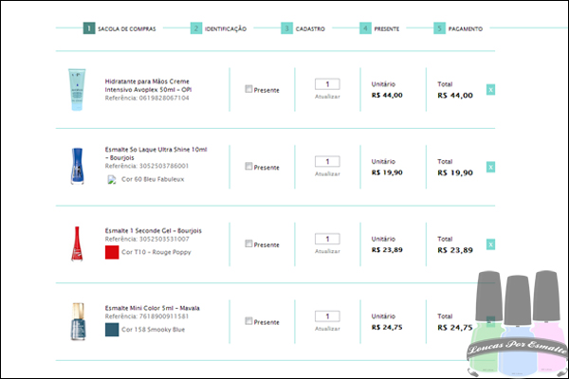569x379 pixels.
Task: Click the Smooky Blue color swatch
Action: click(x=112, y=330)
